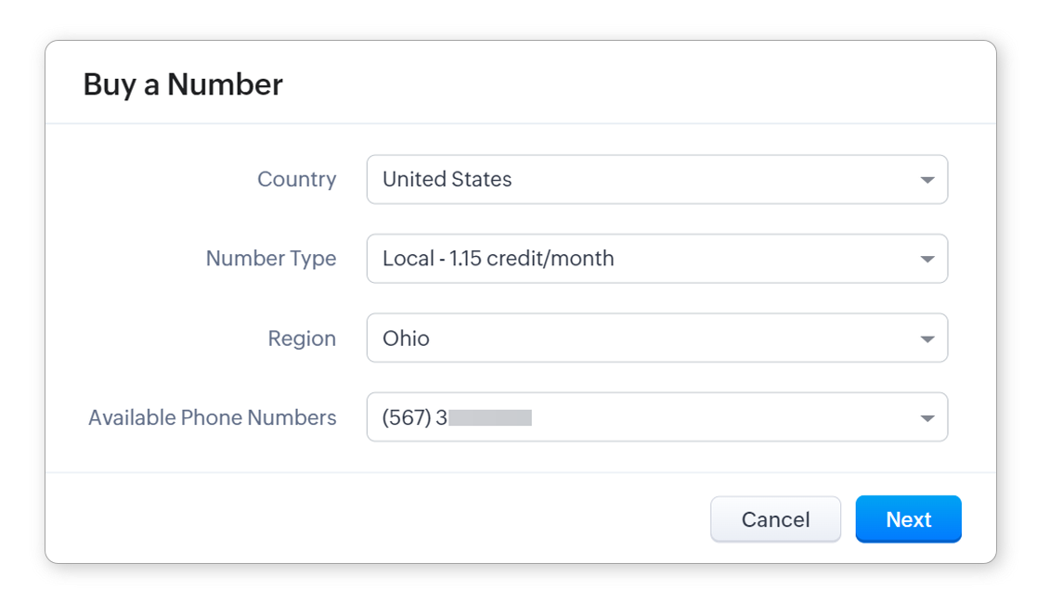Click the Next button
This screenshot has height=614, width=1037.
click(x=908, y=519)
